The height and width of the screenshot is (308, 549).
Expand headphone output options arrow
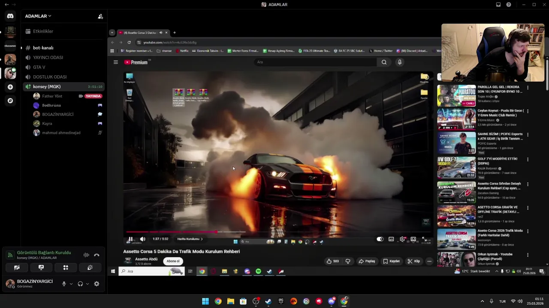(x=87, y=284)
